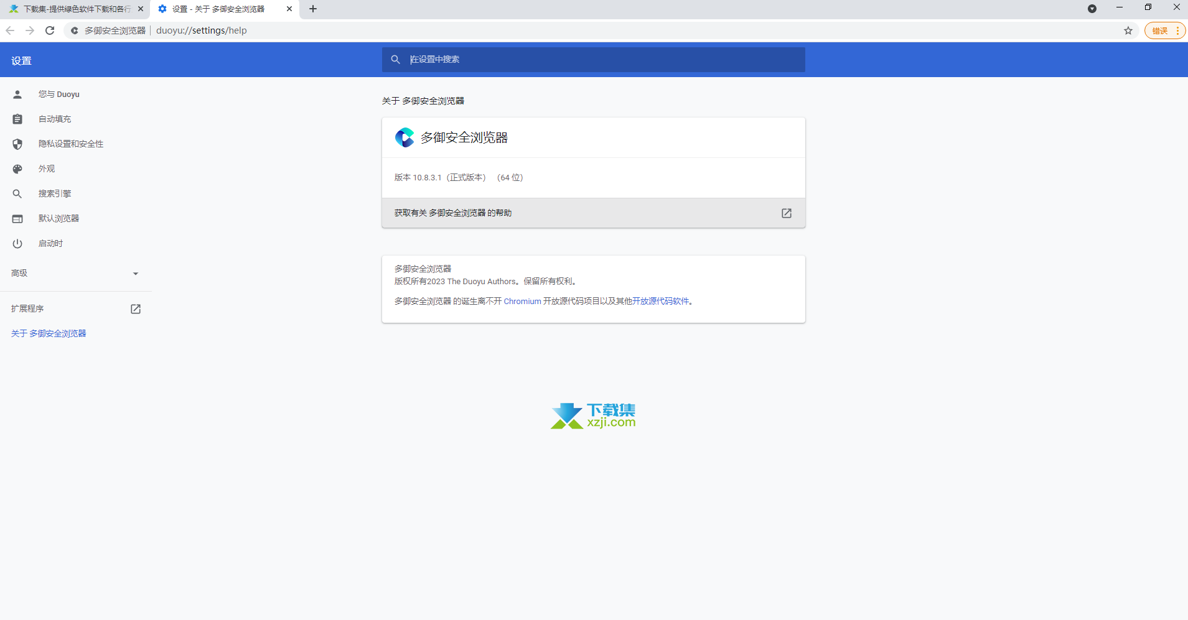The width and height of the screenshot is (1188, 620).
Task: Open the tab search dropdown circle
Action: (1092, 9)
